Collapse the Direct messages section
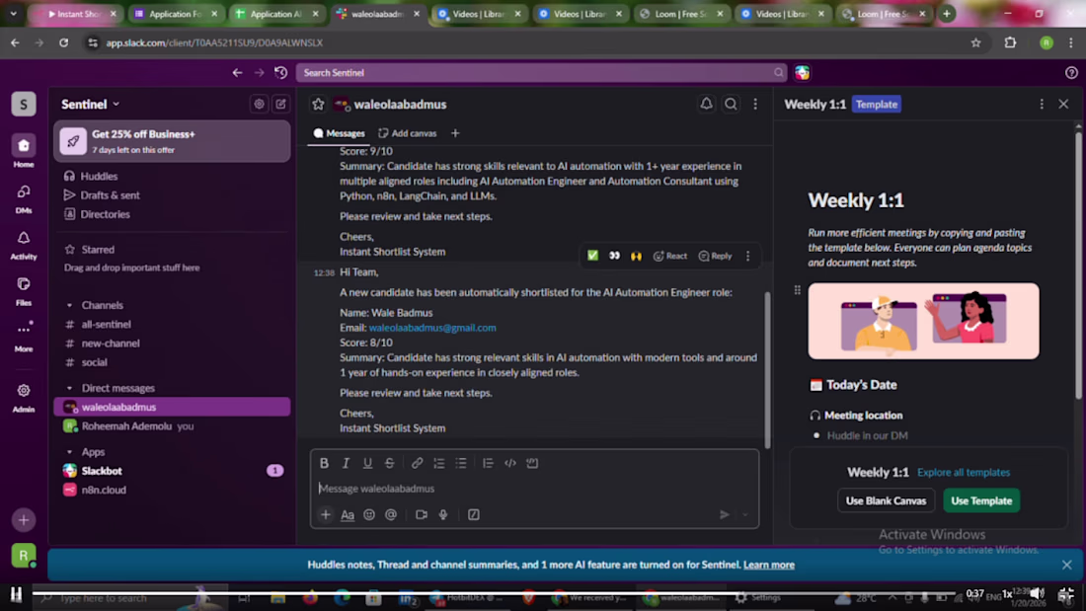 [x=69, y=389]
